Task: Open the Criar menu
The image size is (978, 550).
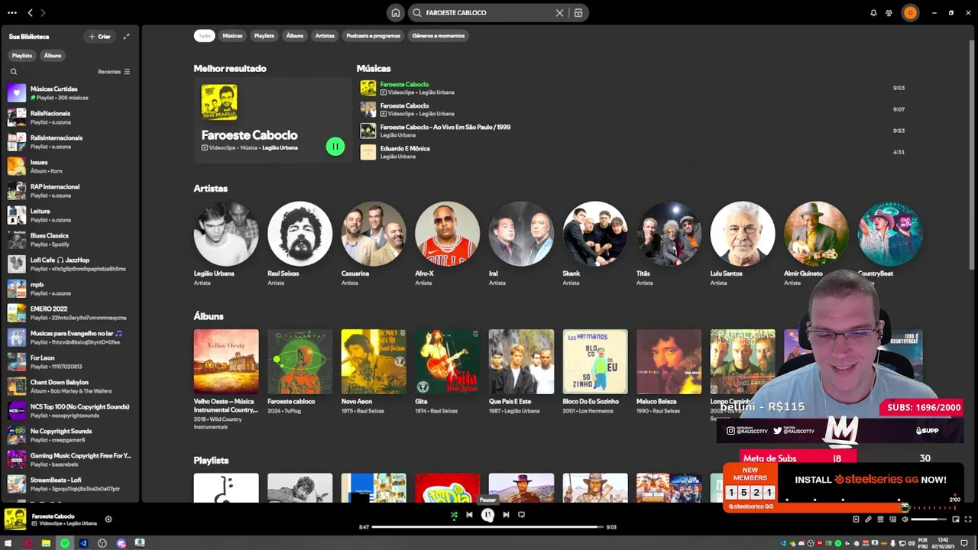Action: click(x=99, y=36)
